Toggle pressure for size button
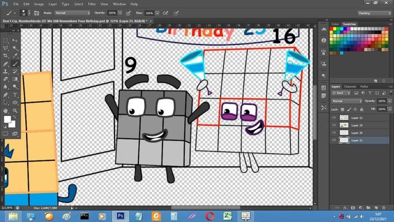 click(177, 13)
